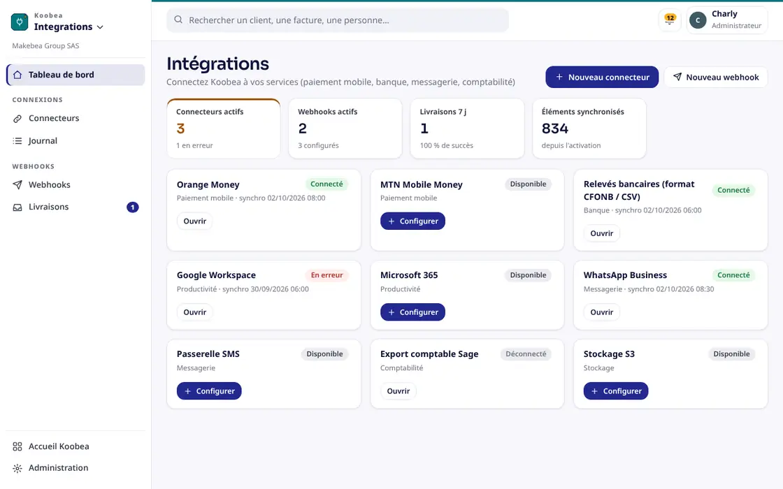Click Déconnecté badge on Export comptable Sage
783x489 pixels.
click(526, 353)
